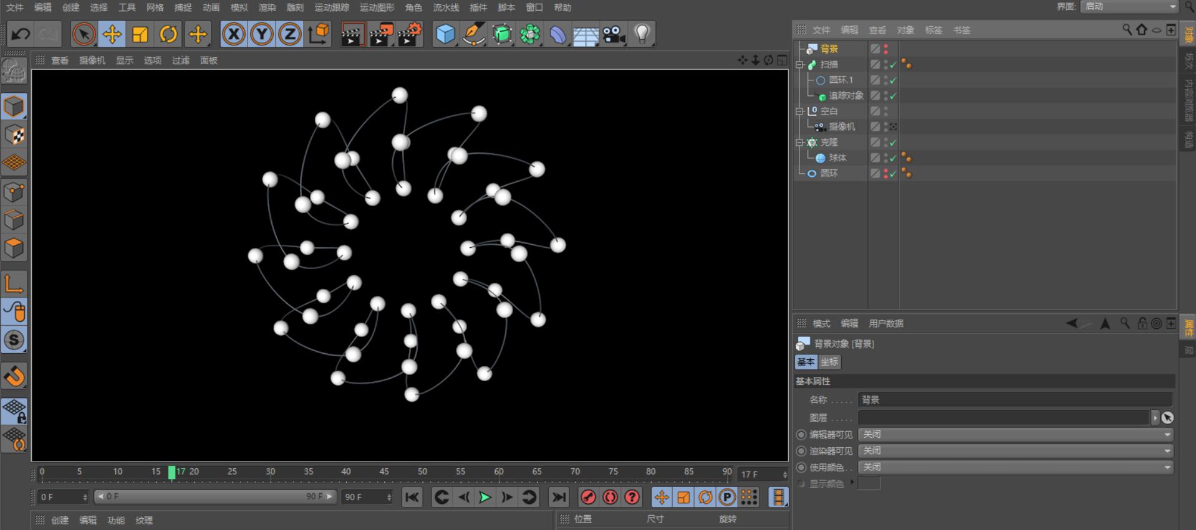1196x530 pixels.
Task: Click the record active objects button
Action: pyautogui.click(x=588, y=497)
